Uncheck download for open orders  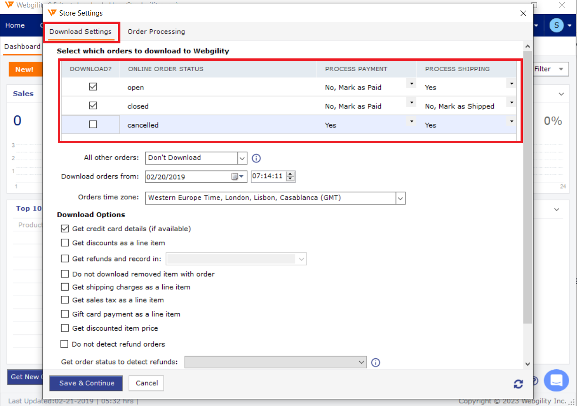(x=93, y=87)
